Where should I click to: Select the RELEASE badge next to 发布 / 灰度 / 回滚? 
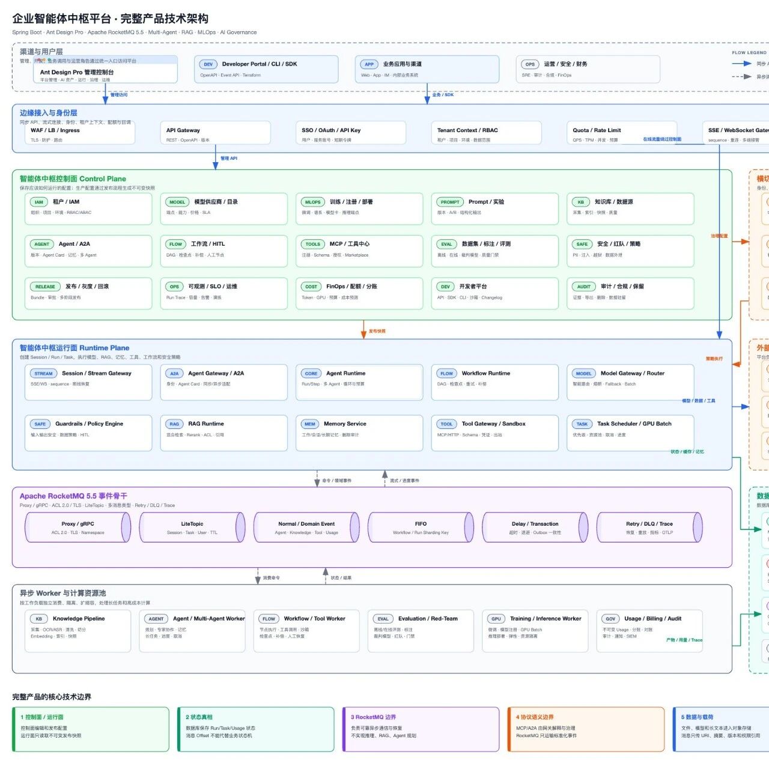click(x=45, y=287)
